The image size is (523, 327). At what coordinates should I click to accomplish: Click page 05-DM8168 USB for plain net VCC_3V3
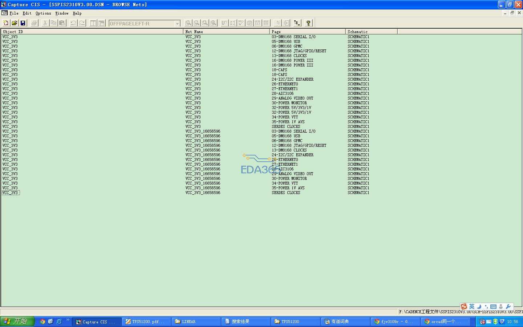pyautogui.click(x=286, y=41)
